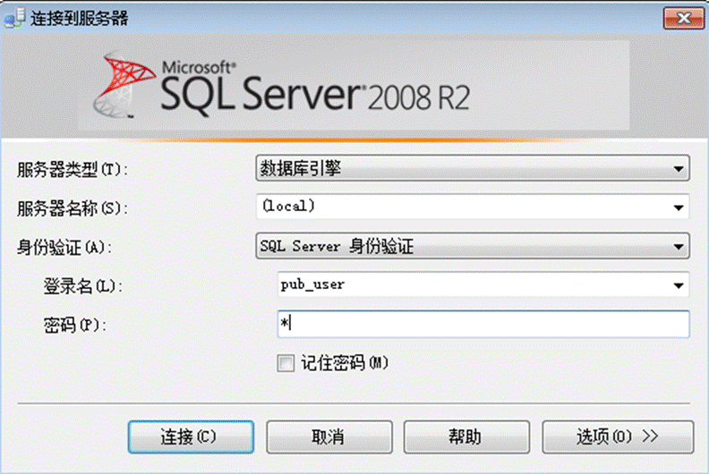Click the server icon in the title bar

(x=14, y=18)
